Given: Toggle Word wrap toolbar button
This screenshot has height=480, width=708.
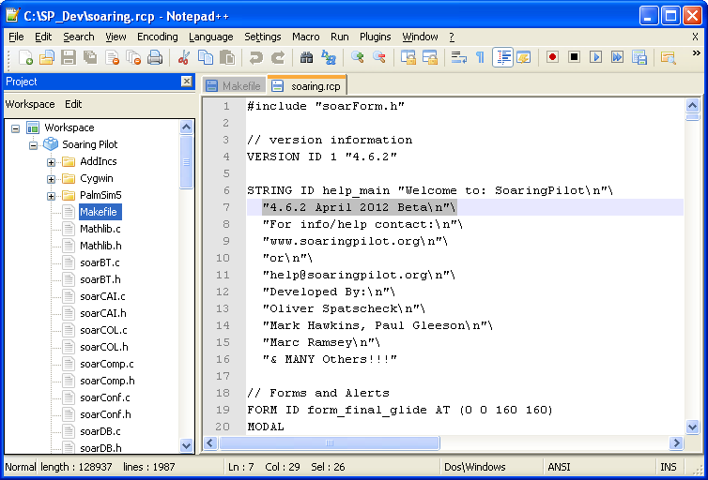Looking at the screenshot, I should point(459,57).
